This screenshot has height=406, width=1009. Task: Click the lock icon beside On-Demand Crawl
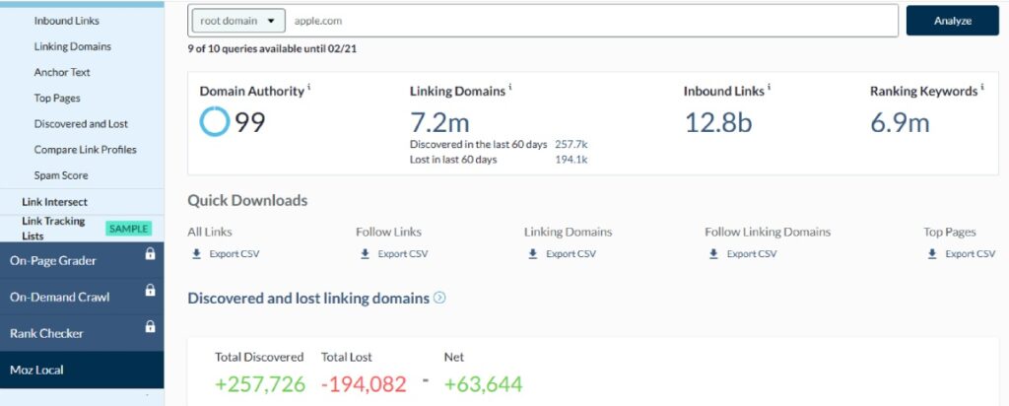(x=150, y=290)
